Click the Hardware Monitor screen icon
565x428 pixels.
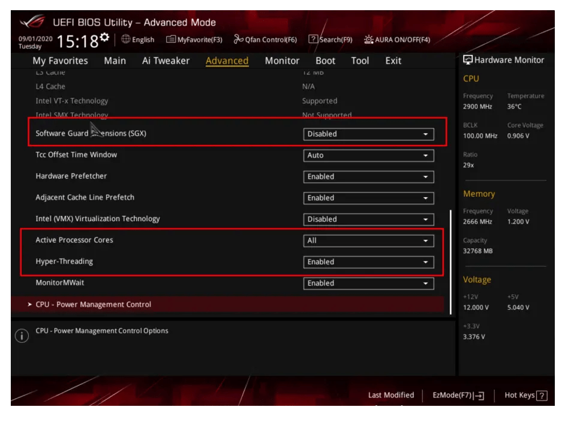coord(468,60)
